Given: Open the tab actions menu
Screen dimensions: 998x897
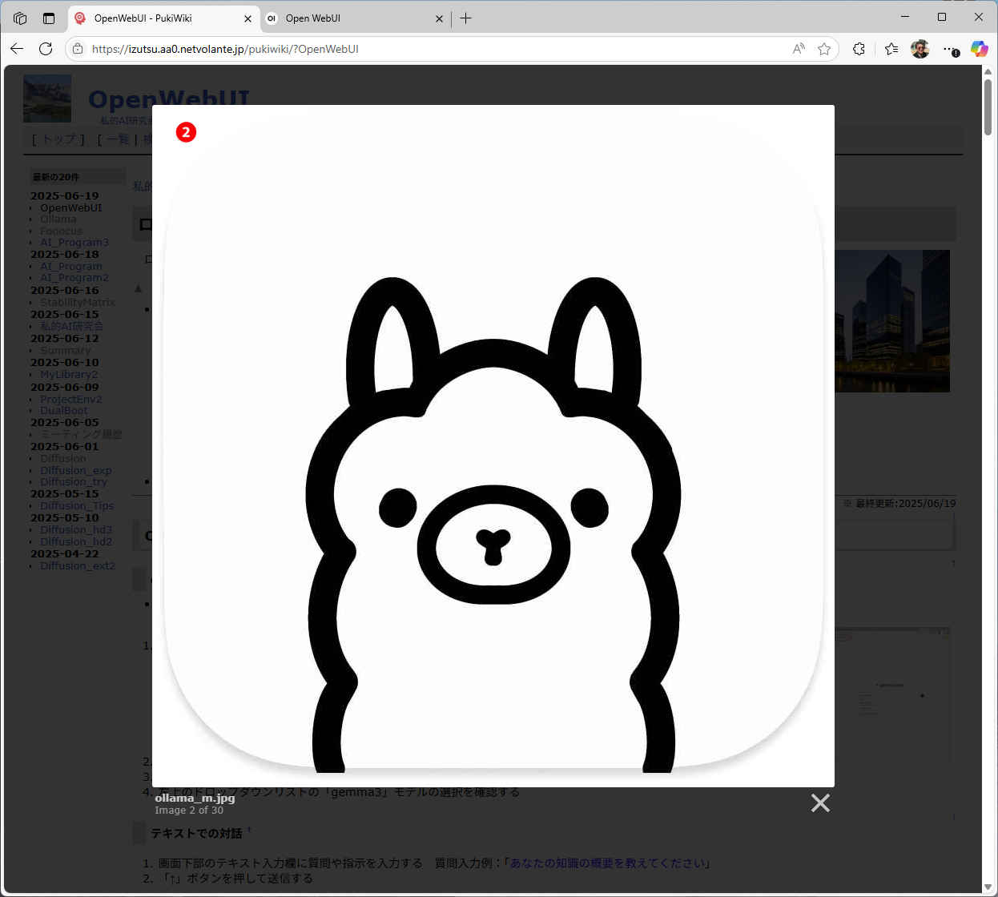Looking at the screenshot, I should coord(20,18).
